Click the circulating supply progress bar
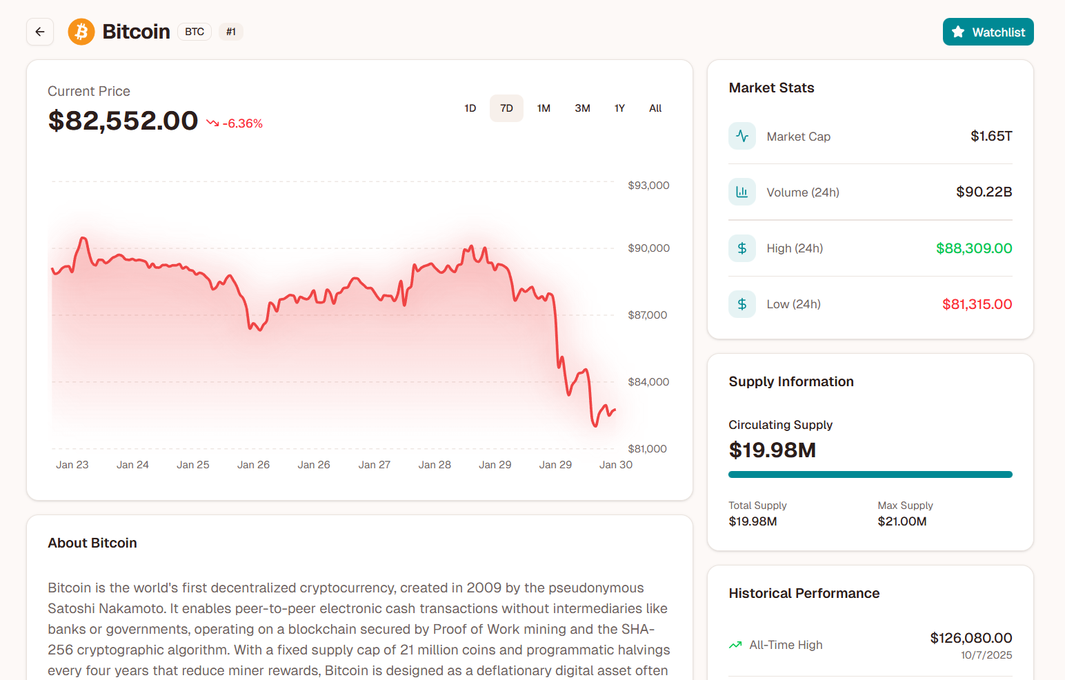The width and height of the screenshot is (1065, 680). [x=870, y=474]
